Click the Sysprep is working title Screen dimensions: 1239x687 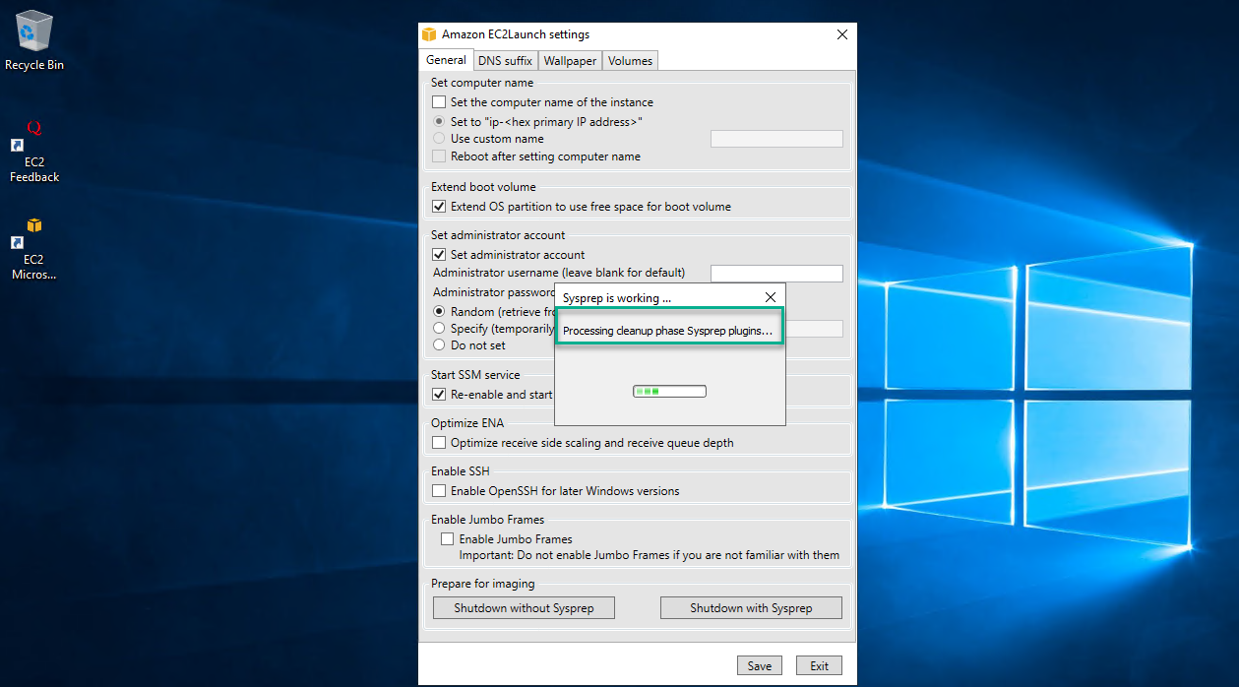(x=617, y=297)
